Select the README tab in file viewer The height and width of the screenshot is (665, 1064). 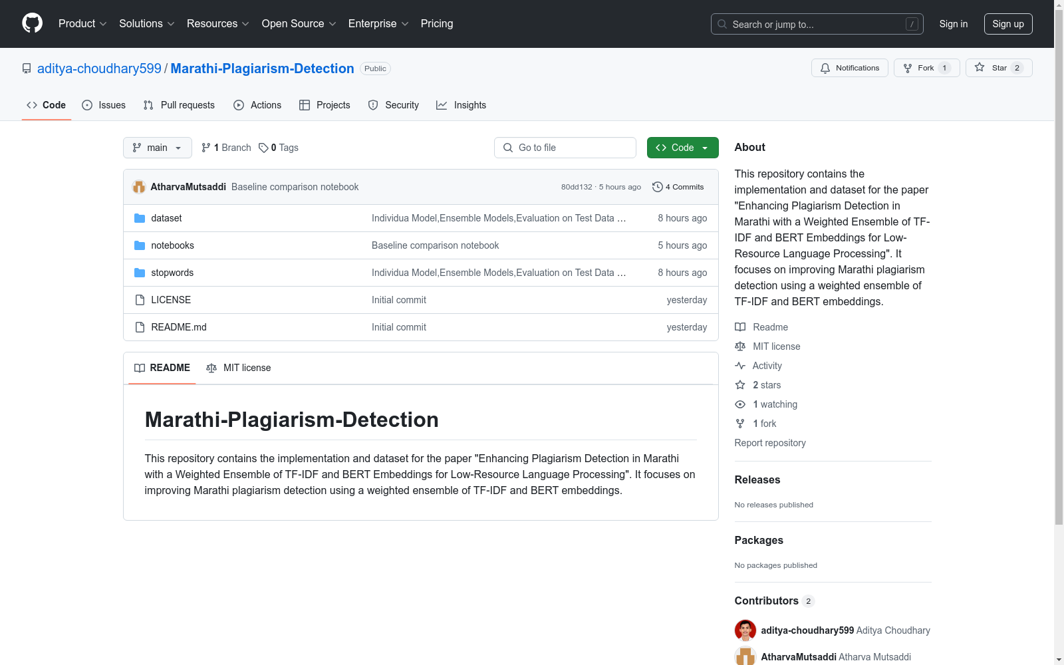coord(162,368)
